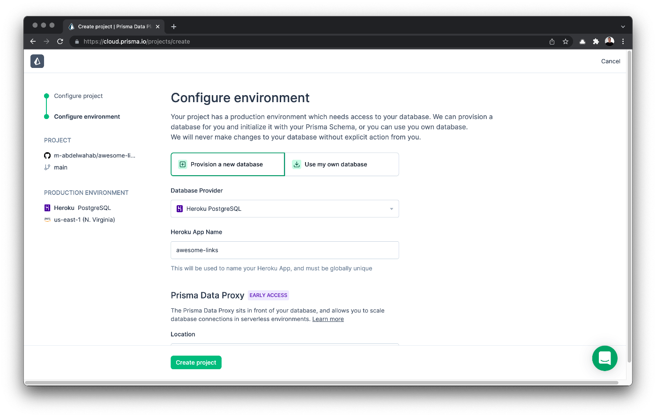Click the AWS icon beside us-east-1
The height and width of the screenshot is (417, 656).
[47, 219]
